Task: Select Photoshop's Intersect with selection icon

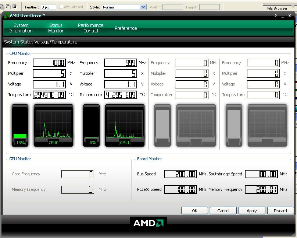Action: coord(15,7)
